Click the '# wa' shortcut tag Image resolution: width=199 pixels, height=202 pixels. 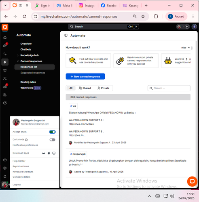click(x=73, y=106)
